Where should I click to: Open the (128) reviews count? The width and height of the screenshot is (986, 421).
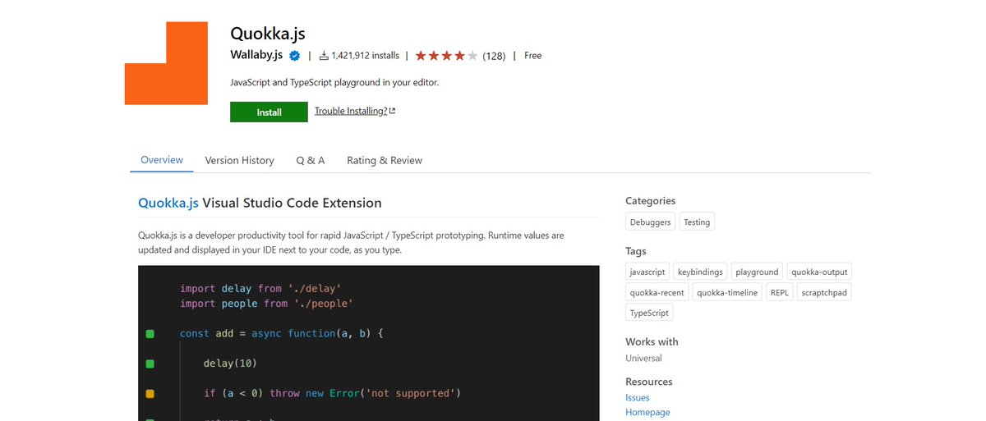click(494, 56)
